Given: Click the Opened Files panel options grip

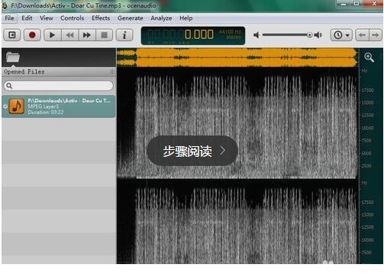Looking at the screenshot, I should point(112,72).
